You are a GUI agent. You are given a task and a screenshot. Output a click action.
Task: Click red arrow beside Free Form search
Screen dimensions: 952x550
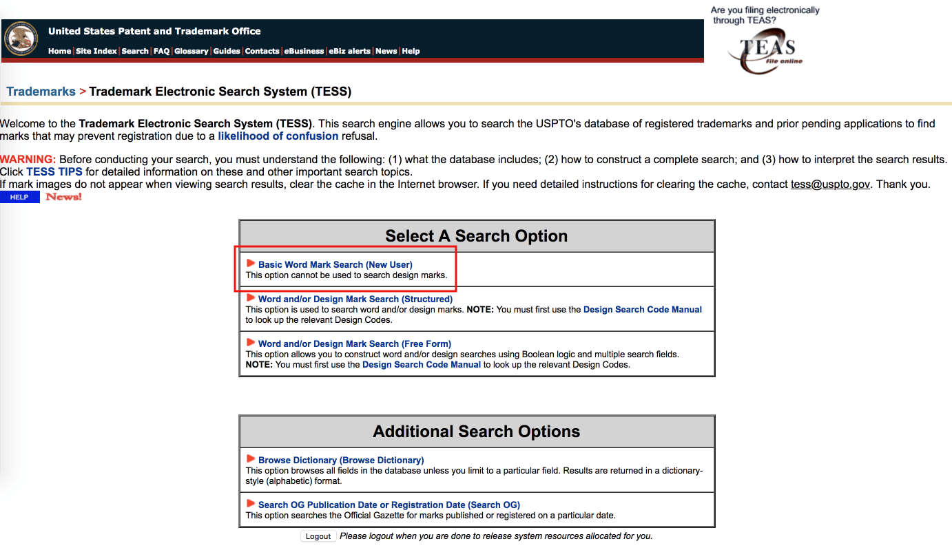251,343
